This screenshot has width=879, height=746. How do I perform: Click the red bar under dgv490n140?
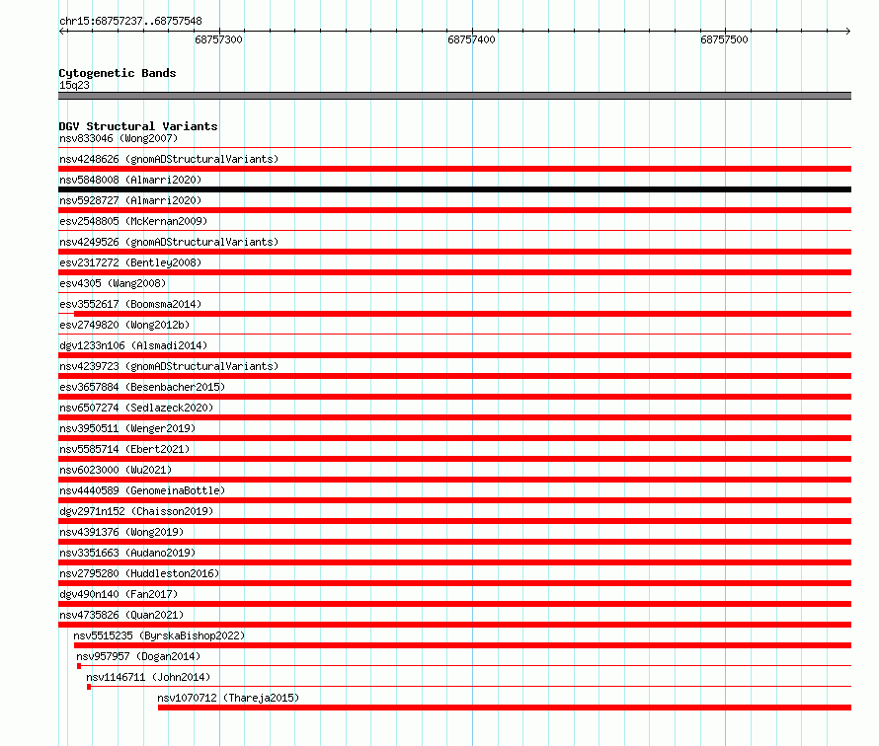pos(454,604)
